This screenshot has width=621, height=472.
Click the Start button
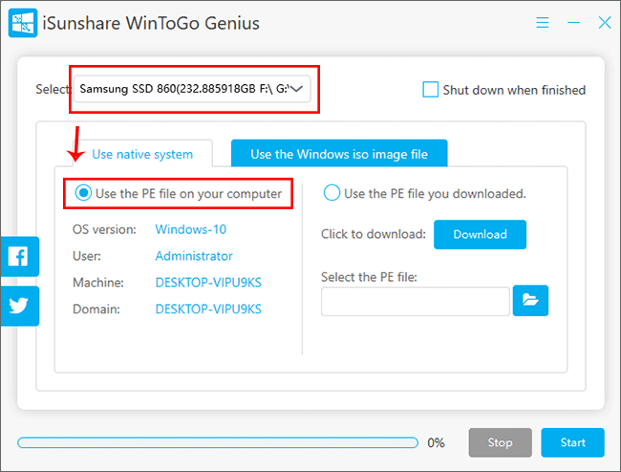pos(572,442)
